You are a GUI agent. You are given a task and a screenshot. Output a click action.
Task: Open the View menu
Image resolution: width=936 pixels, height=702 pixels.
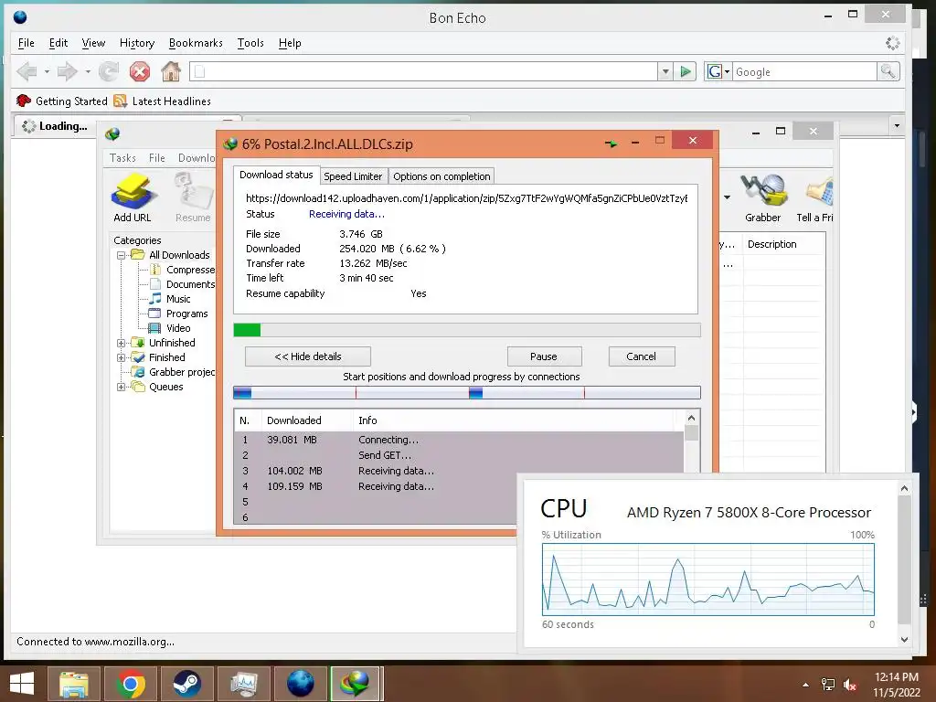pyautogui.click(x=93, y=43)
